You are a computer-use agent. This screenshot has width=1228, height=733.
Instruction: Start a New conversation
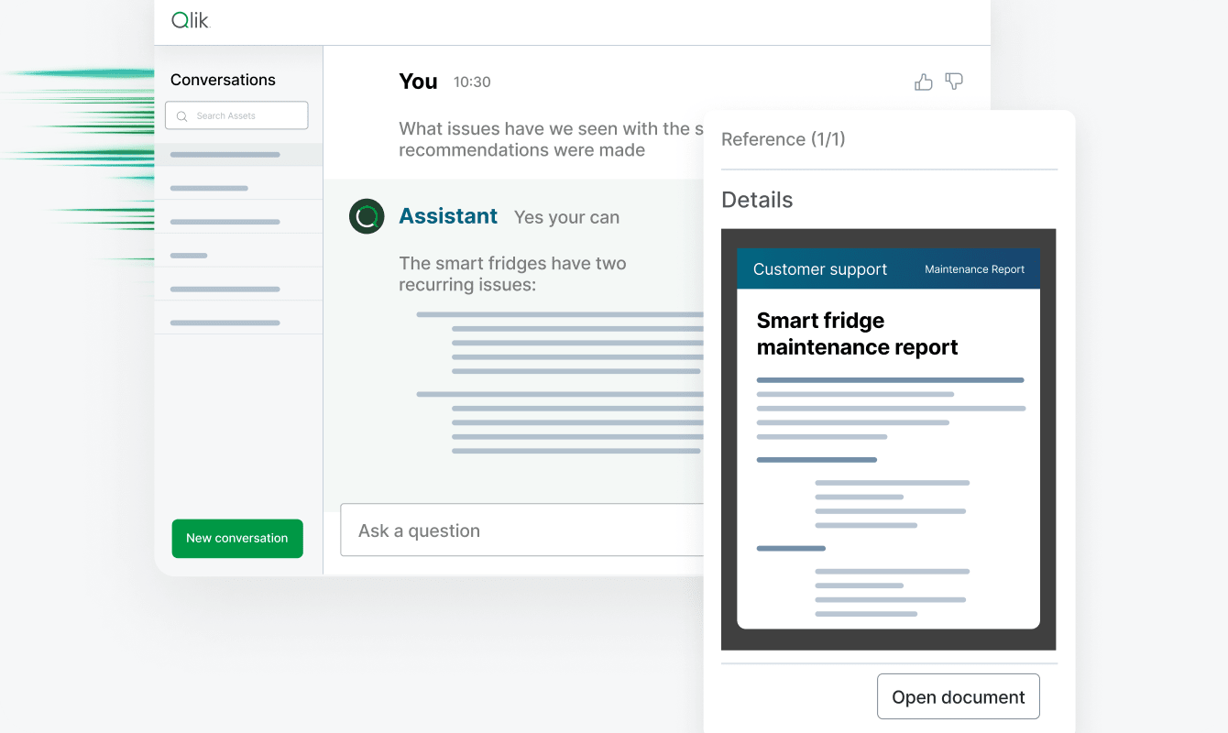tap(237, 539)
